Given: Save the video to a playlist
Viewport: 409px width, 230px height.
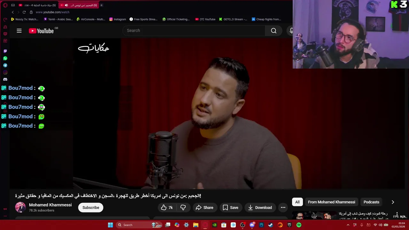Looking at the screenshot, I should click(x=230, y=208).
